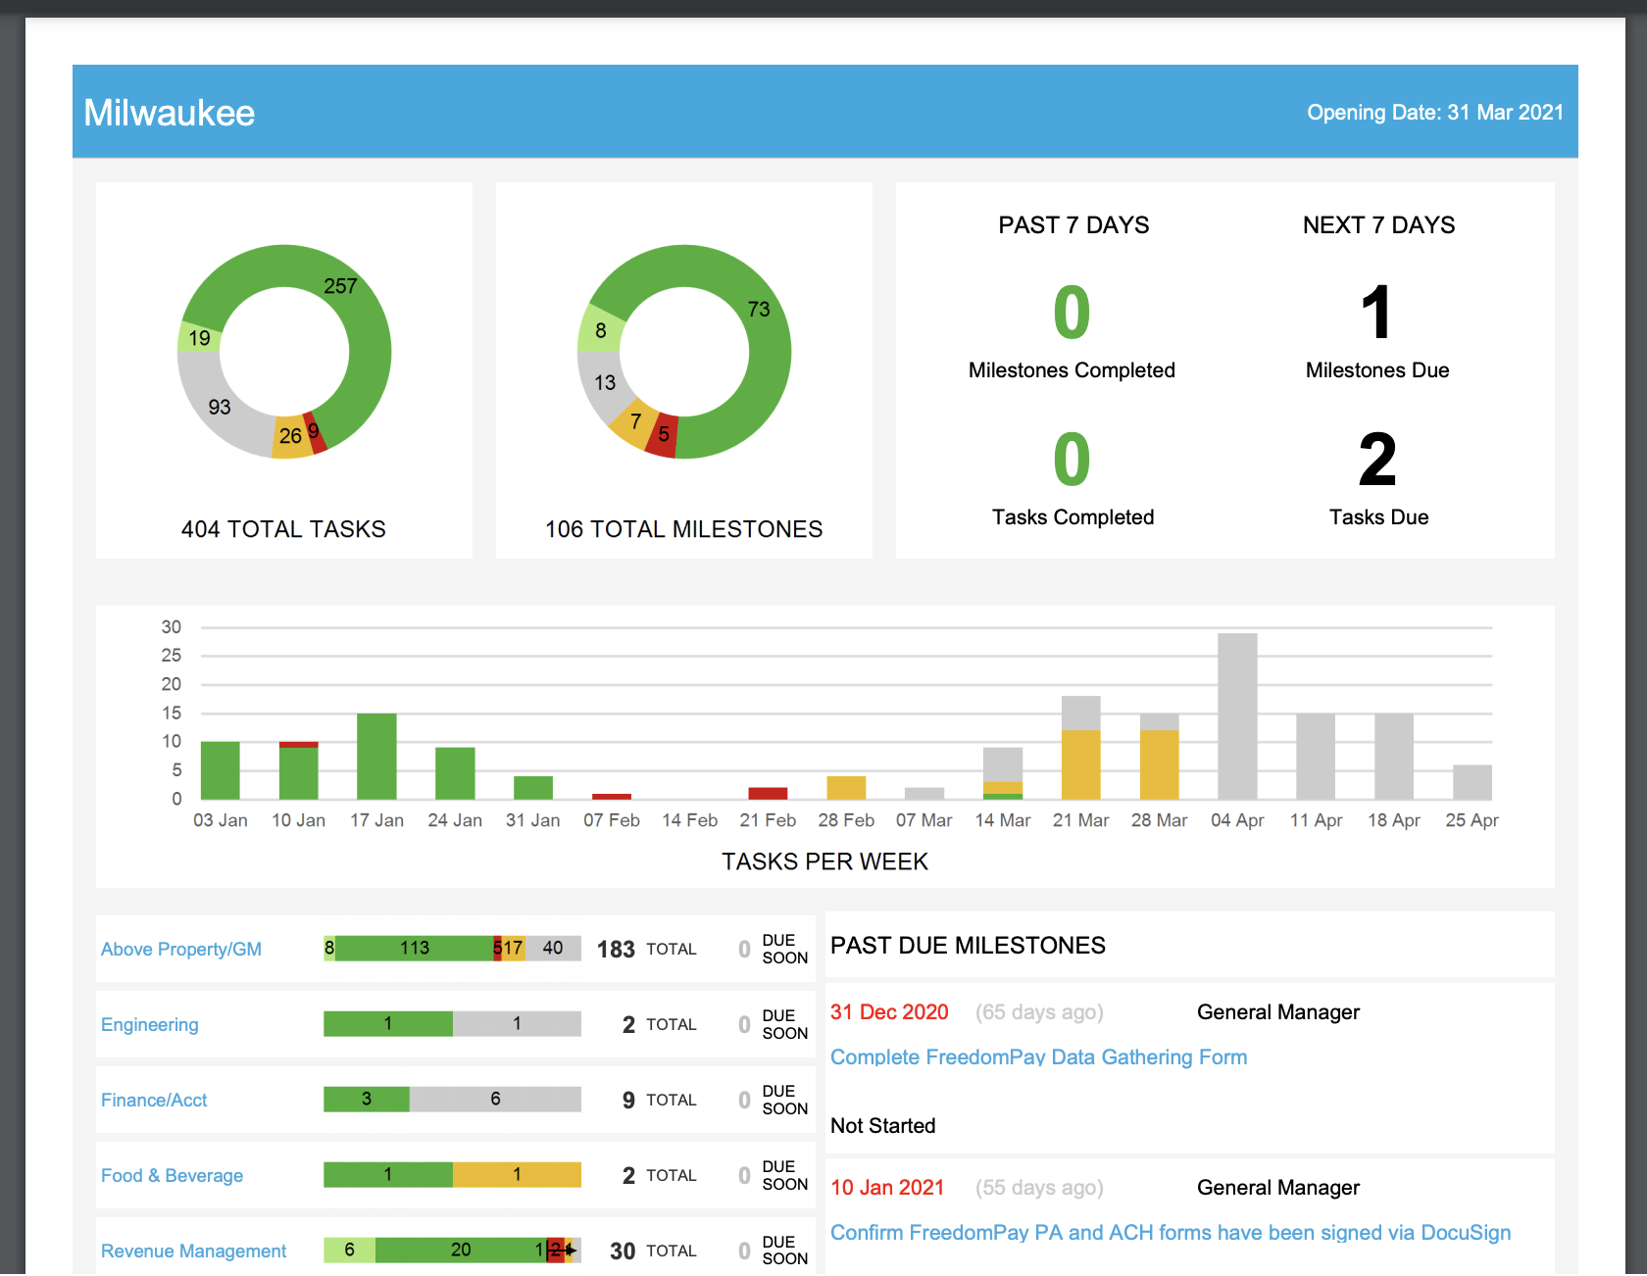Click the yellow segment in Food & Beverage bar
1647x1276 pixels.
[x=517, y=1174]
